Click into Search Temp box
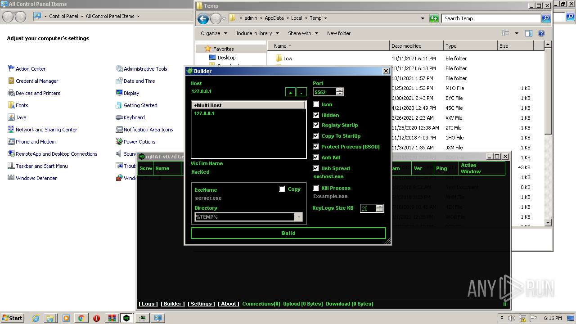 point(491,18)
